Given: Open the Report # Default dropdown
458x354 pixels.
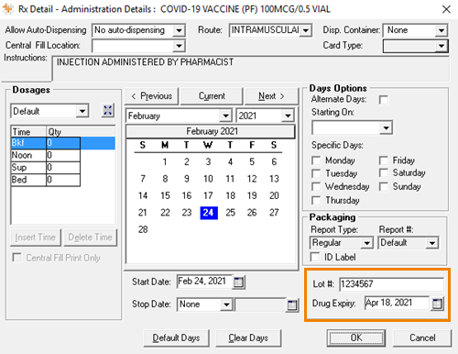Looking at the screenshot, I should coord(432,243).
